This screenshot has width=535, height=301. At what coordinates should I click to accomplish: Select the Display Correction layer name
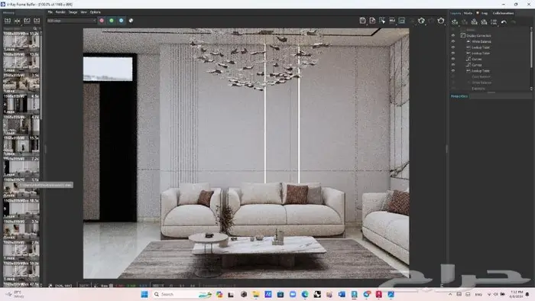tap(478, 35)
